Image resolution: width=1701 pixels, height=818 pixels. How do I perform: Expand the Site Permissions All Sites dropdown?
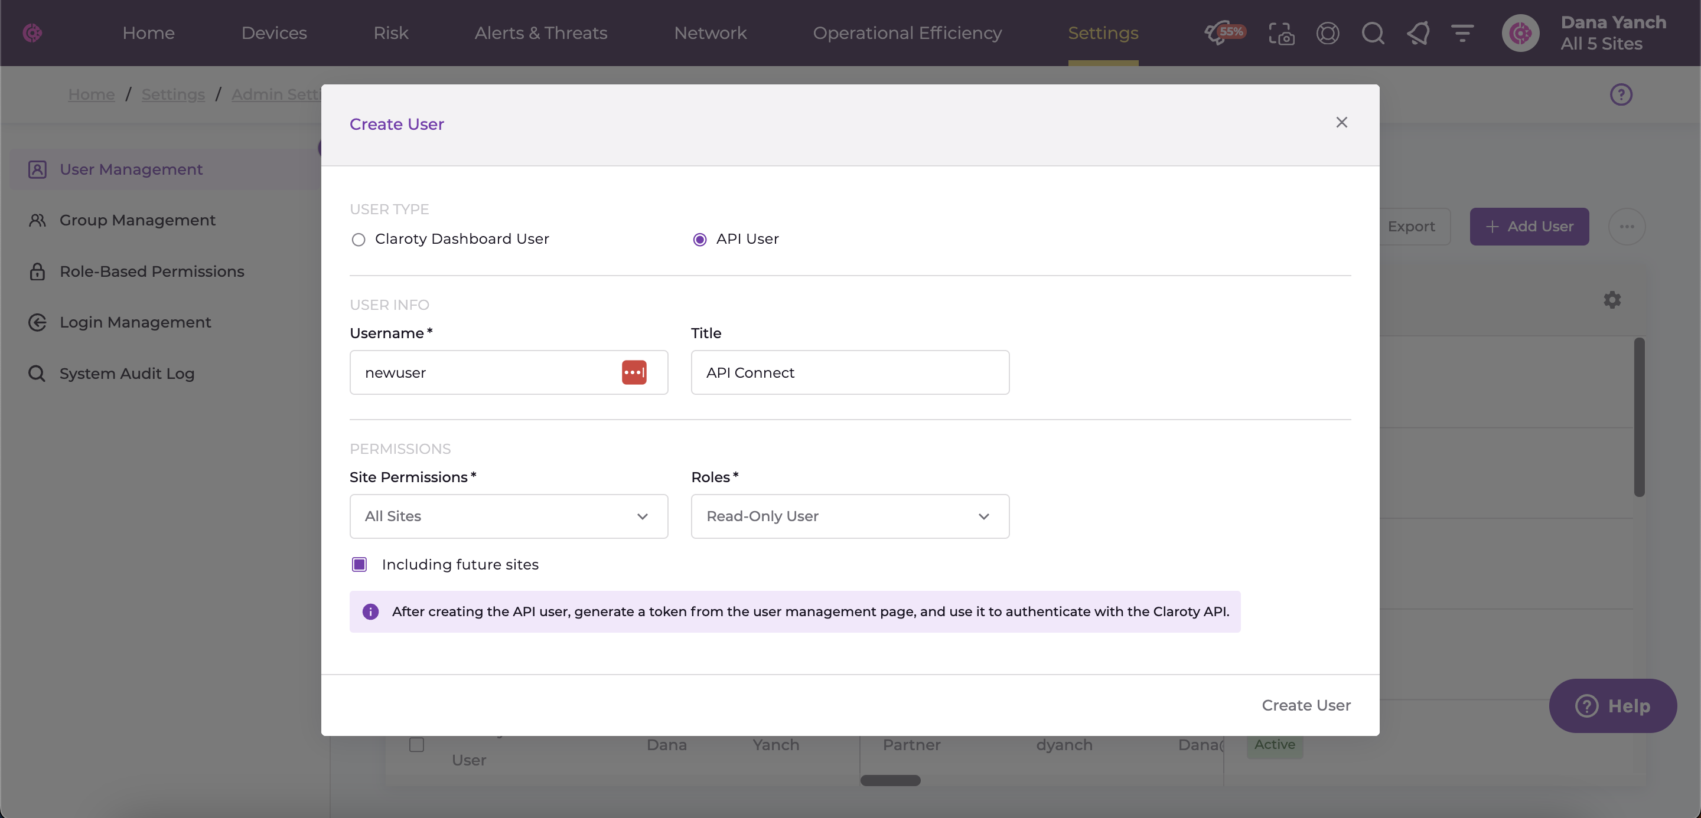pos(509,516)
